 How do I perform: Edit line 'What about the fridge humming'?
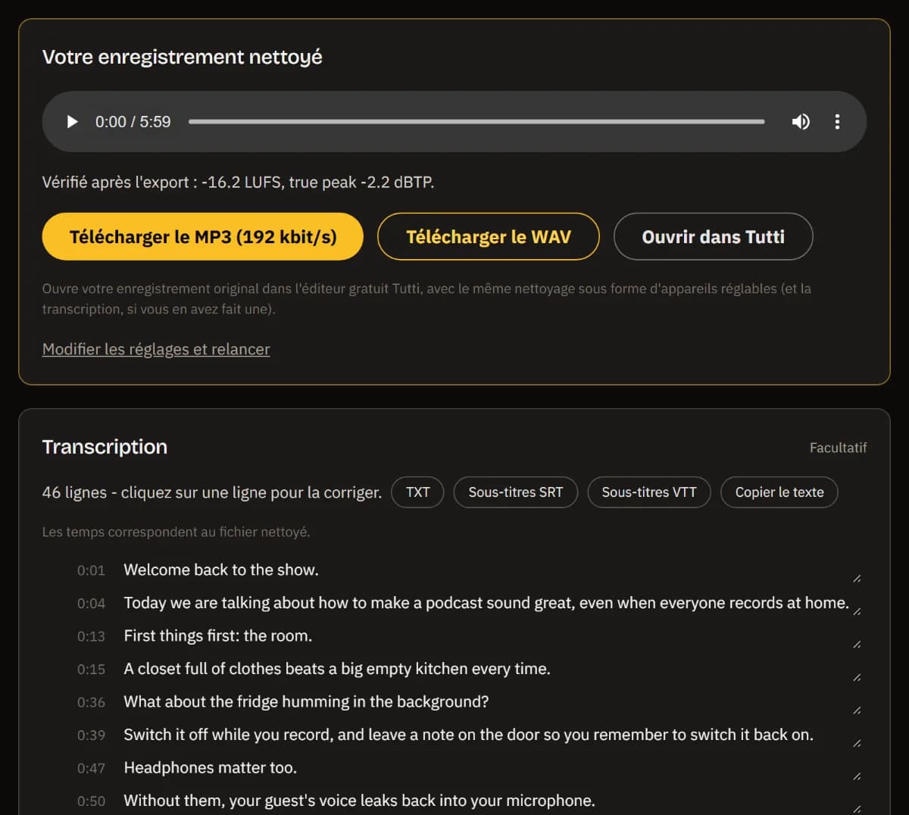[492, 702]
